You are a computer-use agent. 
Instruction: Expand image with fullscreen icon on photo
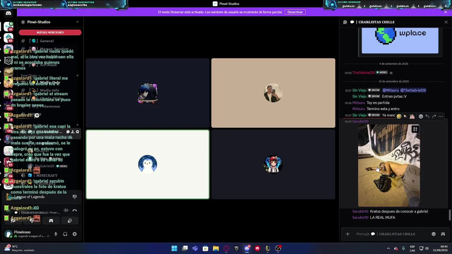(x=415, y=129)
